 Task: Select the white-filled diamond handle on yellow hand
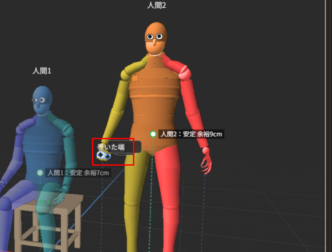(100, 155)
